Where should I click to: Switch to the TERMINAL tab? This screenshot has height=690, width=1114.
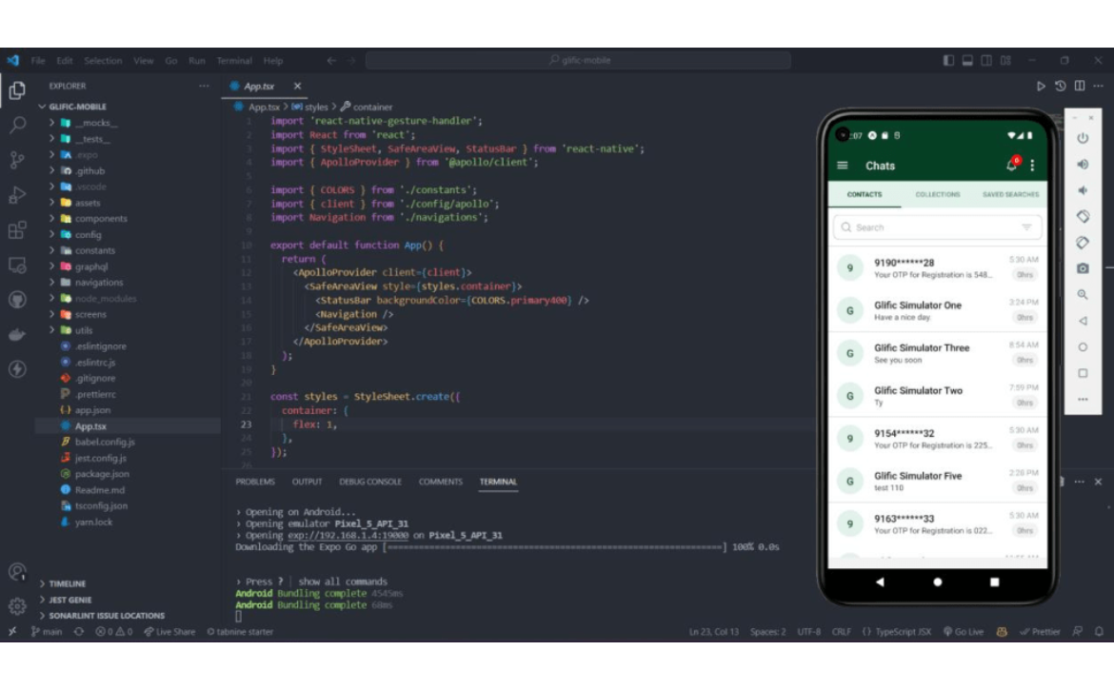498,482
